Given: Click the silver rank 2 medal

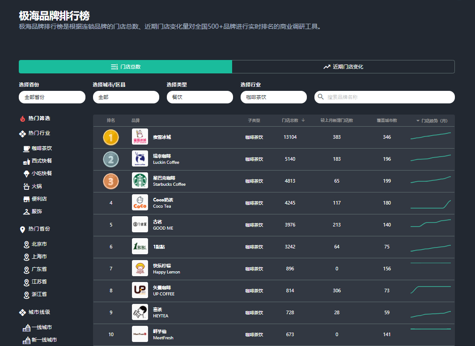Looking at the screenshot, I should pos(111,159).
